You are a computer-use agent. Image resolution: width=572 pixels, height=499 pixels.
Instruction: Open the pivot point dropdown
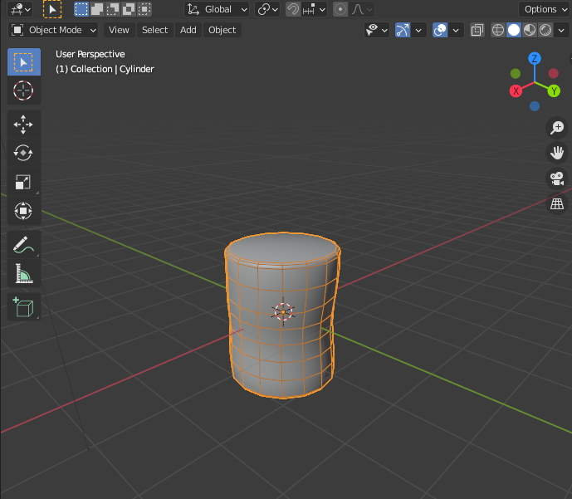pos(267,9)
